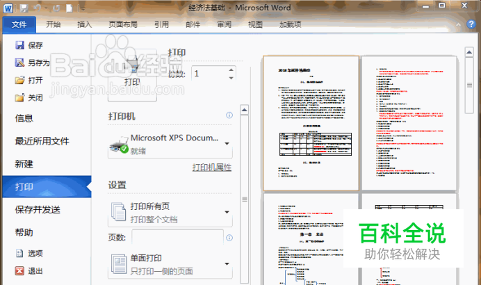Image resolution: width=481 pixels, height=285 pixels.
Task: Open the 打印机属性 printer properties link
Action: tap(212, 168)
